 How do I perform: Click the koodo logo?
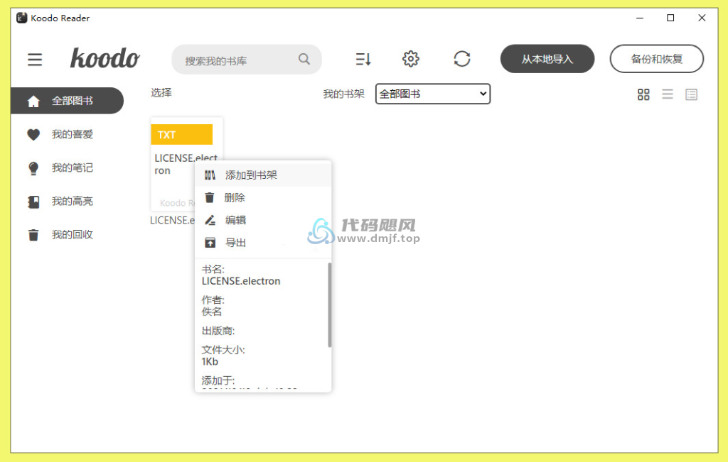point(105,58)
